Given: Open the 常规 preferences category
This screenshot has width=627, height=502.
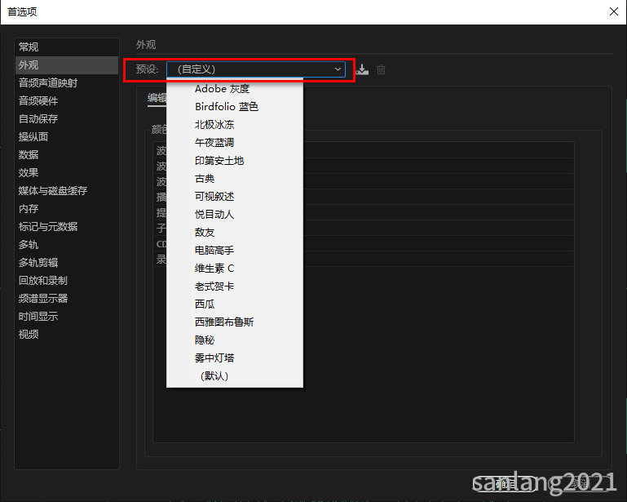Looking at the screenshot, I should coord(67,47).
